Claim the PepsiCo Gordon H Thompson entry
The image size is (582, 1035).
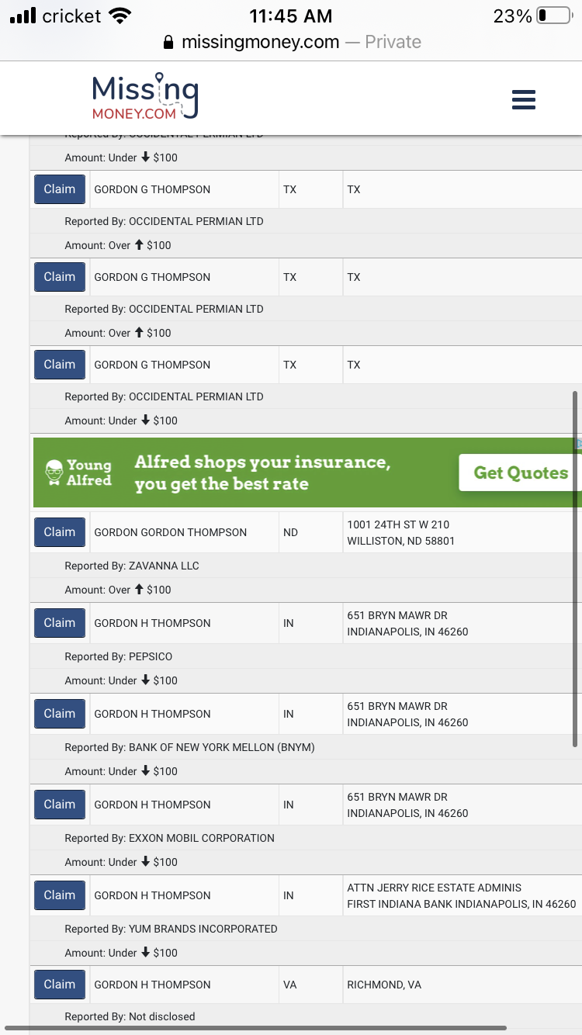coord(60,623)
